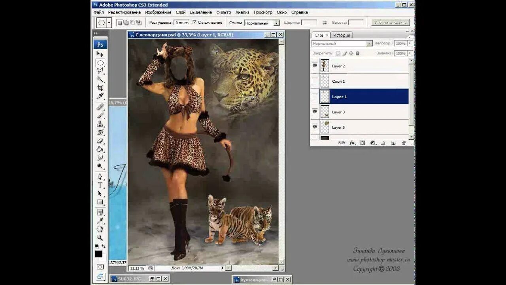Select the Burn tool
Image resolution: width=506 pixels, height=285 pixels.
point(100,166)
